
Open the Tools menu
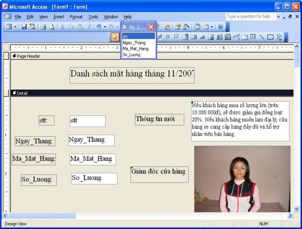click(x=93, y=17)
